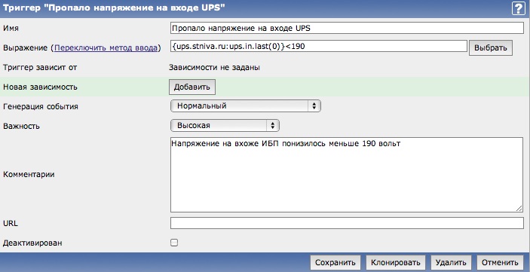The height and width of the screenshot is (272, 530).
Task: Click the 'Новая зависимость' label
Action: (40, 87)
